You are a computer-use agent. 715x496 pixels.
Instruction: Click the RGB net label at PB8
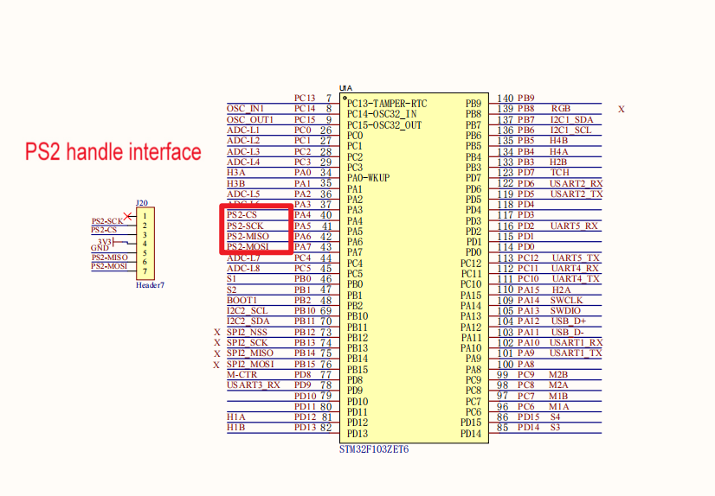point(560,108)
